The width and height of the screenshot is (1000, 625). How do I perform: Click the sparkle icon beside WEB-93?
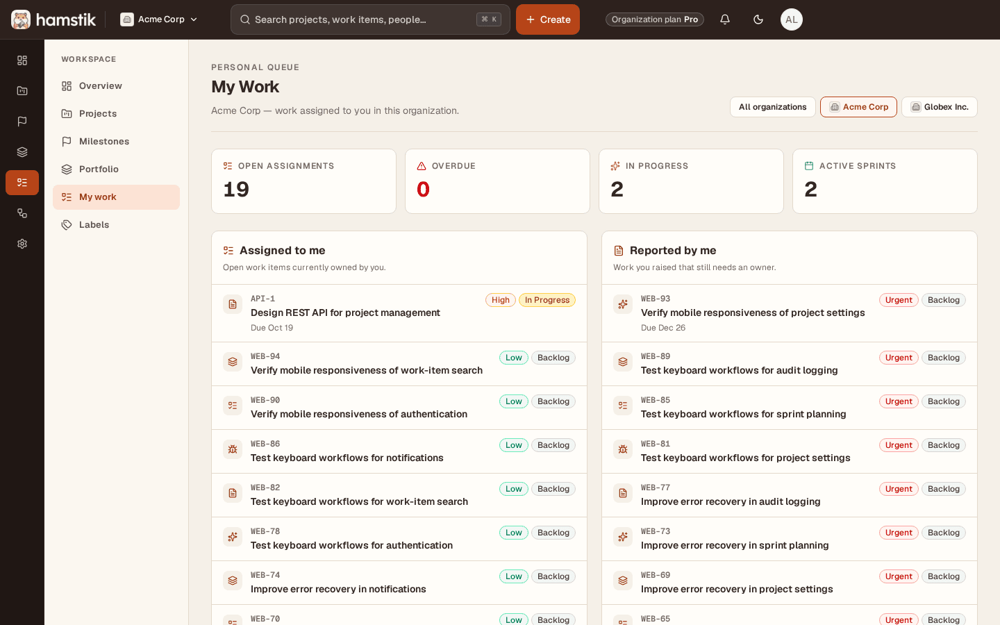tap(623, 304)
